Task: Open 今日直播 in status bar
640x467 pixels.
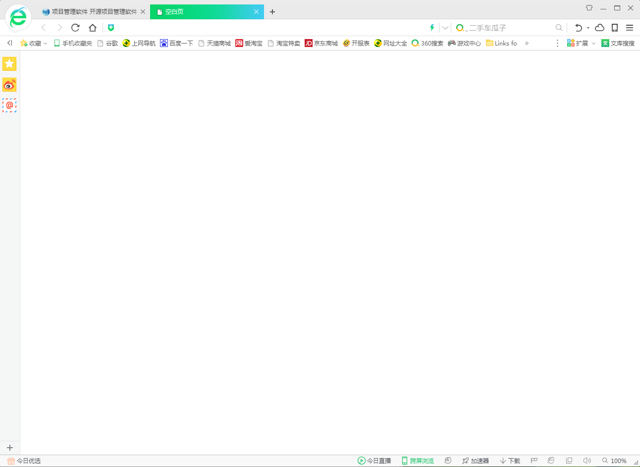Action: point(374,461)
